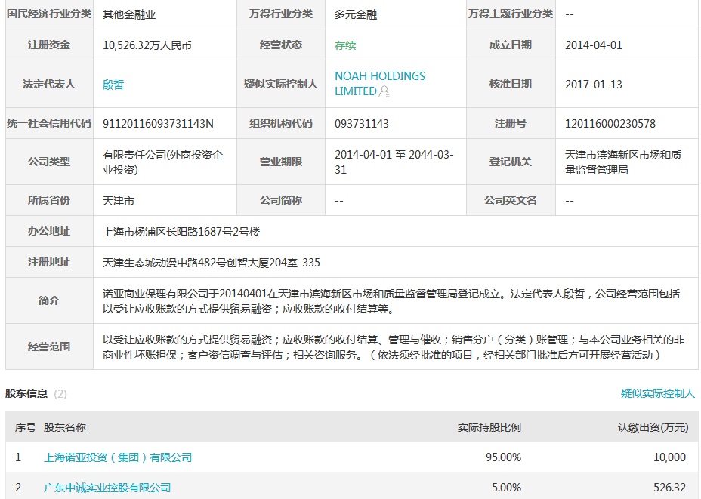Image resolution: width=701 pixels, height=499 pixels.
Task: Open the 疑似实际控制人 link above shareholder table
Action: (658, 393)
